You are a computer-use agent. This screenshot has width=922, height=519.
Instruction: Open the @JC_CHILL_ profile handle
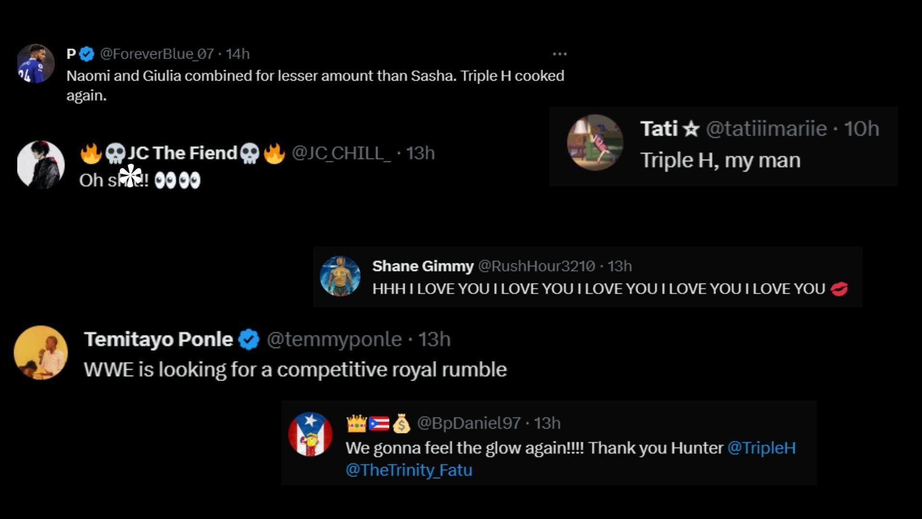341,153
